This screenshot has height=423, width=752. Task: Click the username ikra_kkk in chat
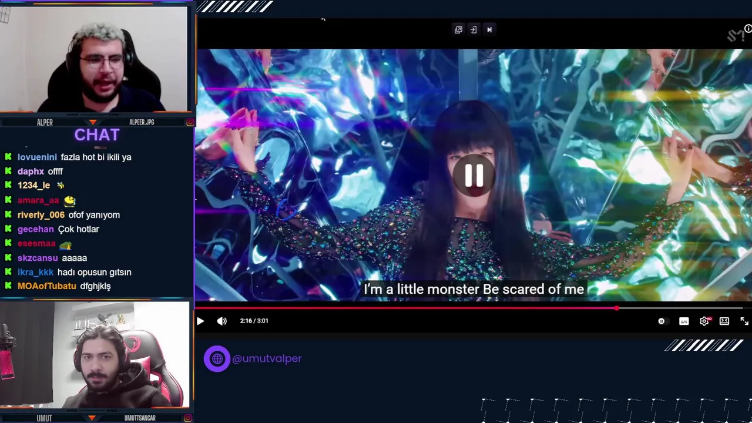point(35,273)
